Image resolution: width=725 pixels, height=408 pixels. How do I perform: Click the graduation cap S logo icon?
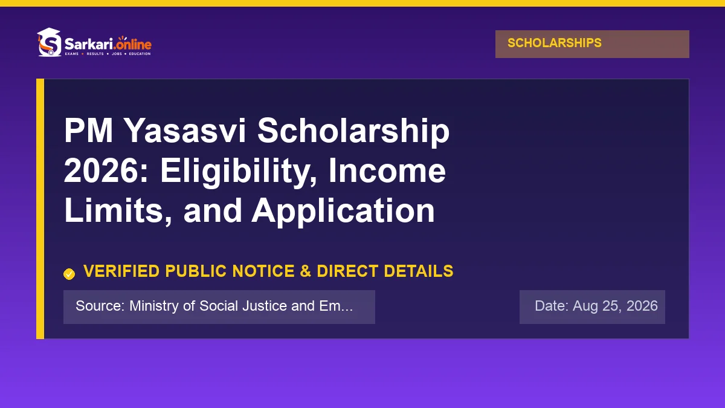click(50, 42)
